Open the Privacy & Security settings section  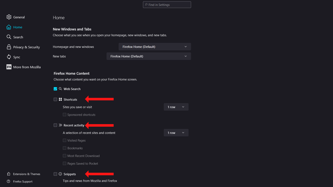[26, 47]
